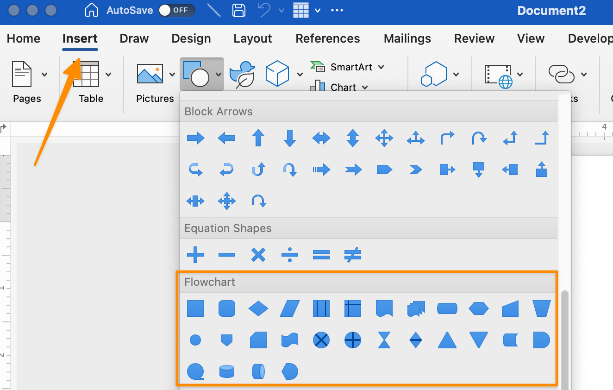Insert the flowchart cylinder Magnetic Disk shape
This screenshot has width=613, height=390.
coord(226,371)
